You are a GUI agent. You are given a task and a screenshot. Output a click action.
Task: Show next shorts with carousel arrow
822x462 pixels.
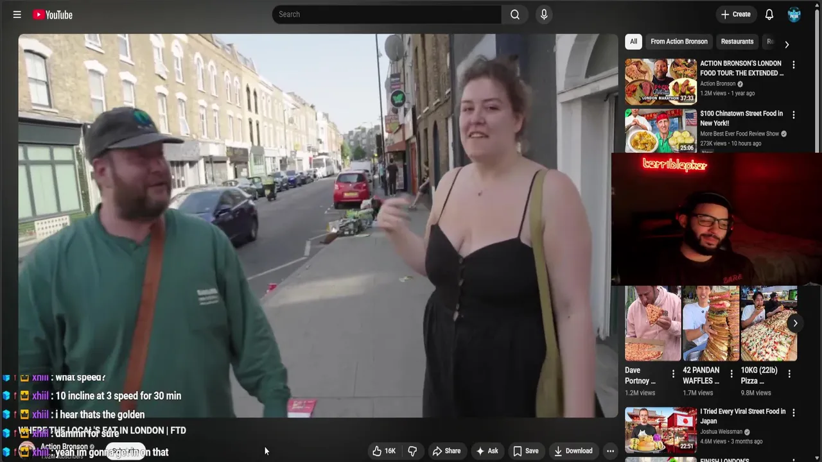tap(795, 323)
